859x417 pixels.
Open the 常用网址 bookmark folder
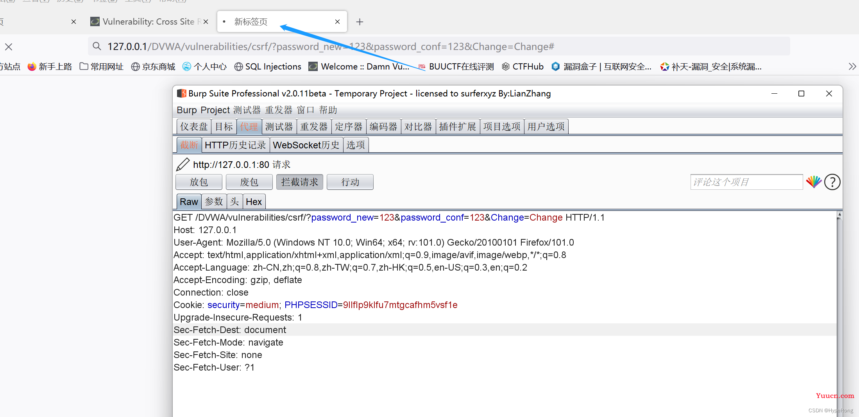point(101,67)
